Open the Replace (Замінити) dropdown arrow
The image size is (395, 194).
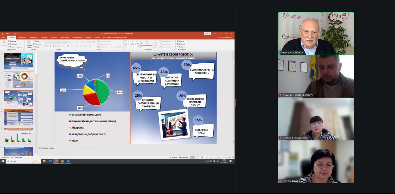pyautogui.click(x=186, y=44)
